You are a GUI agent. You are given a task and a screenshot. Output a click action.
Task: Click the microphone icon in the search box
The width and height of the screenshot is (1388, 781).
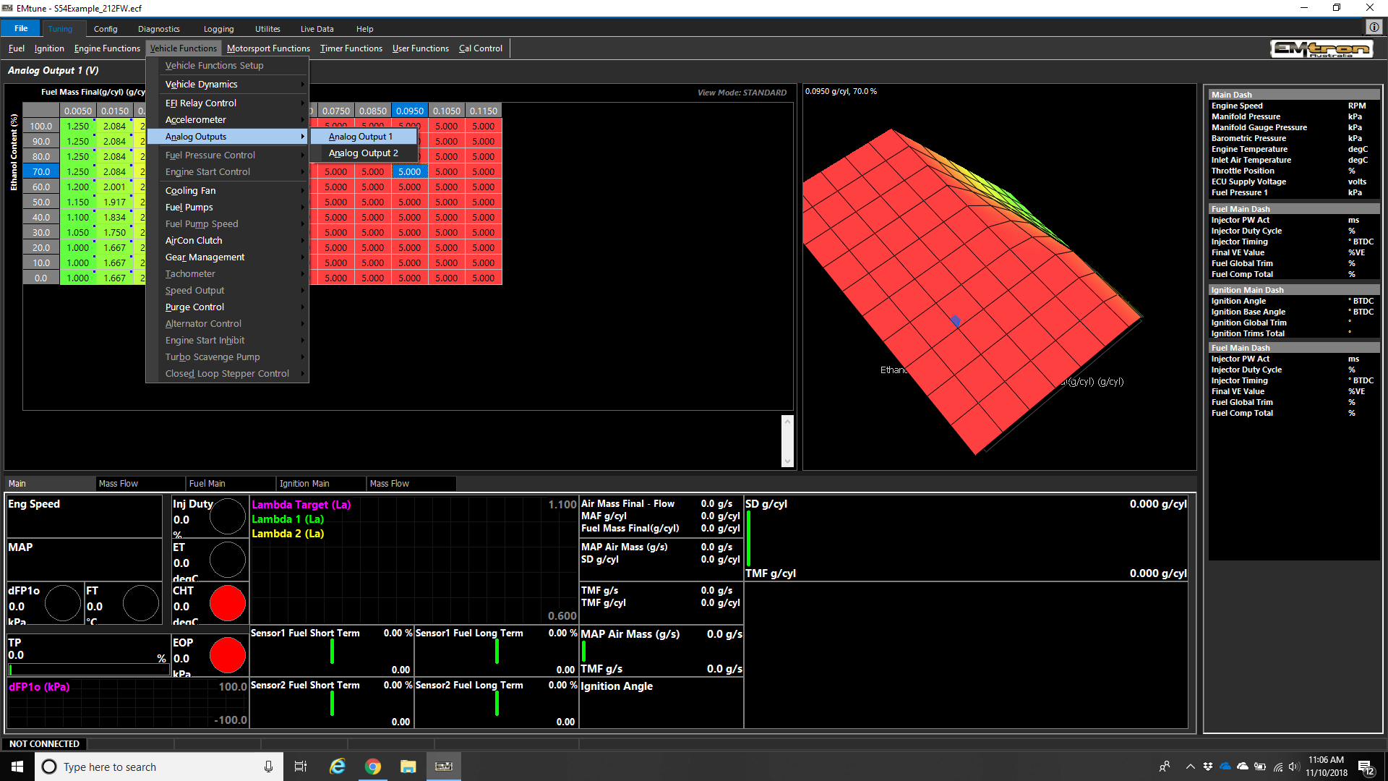(268, 767)
